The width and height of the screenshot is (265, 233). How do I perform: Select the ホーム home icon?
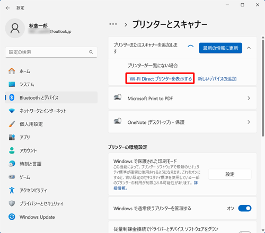[x=12, y=71]
